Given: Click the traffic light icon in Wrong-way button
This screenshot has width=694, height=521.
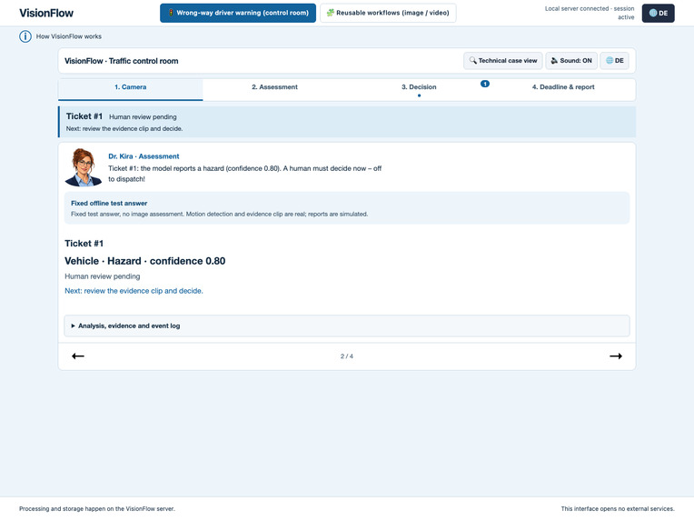Looking at the screenshot, I should click(171, 13).
